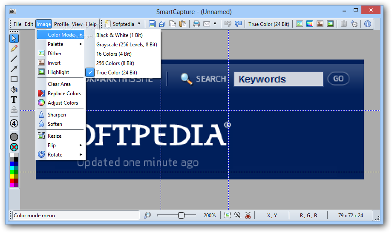Screen dimensions: 392x233
Task: Select the Text tool
Action: click(x=14, y=99)
